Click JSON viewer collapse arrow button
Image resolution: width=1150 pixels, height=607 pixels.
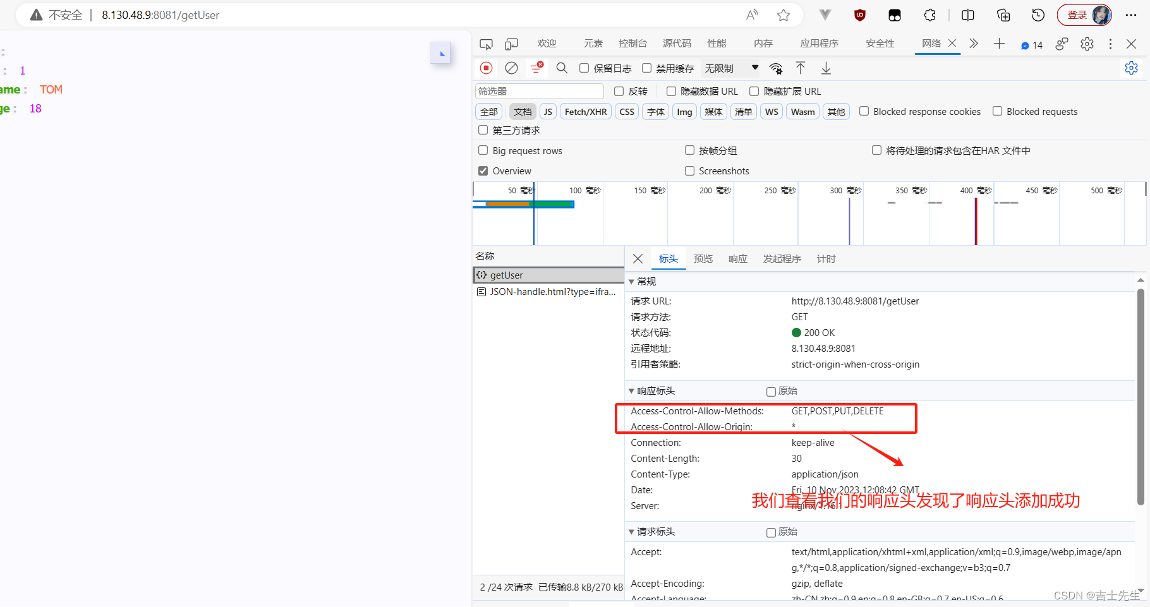[440, 53]
